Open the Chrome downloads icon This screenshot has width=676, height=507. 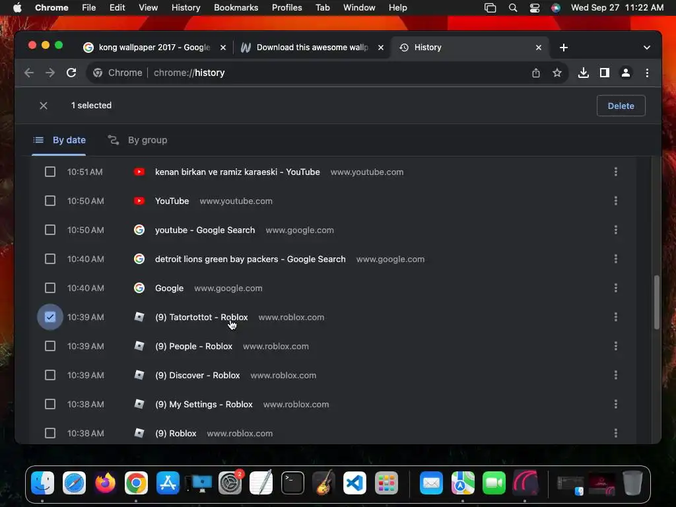point(584,73)
